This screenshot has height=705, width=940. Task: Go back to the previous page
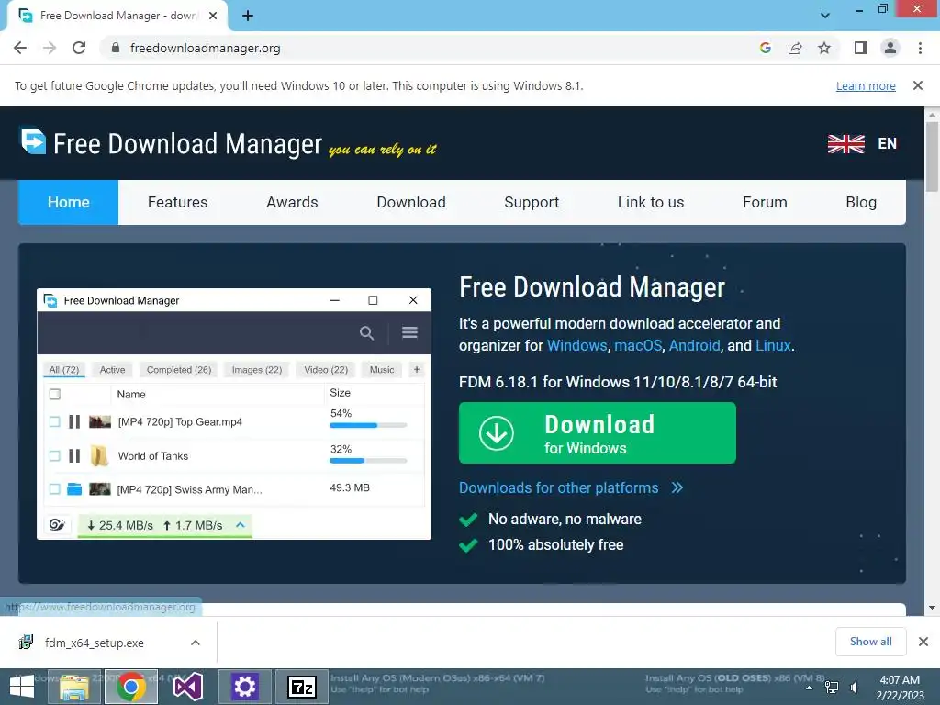pyautogui.click(x=20, y=48)
